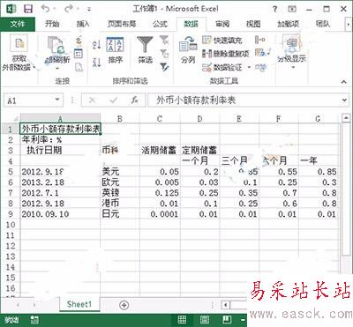Click the formula bar text field
Viewport: 353px width, 327px height.
(x=244, y=100)
